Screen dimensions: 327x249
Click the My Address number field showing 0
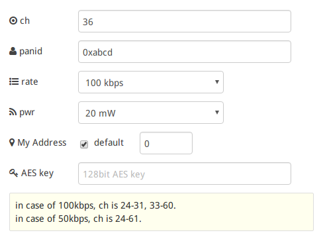[x=166, y=143]
